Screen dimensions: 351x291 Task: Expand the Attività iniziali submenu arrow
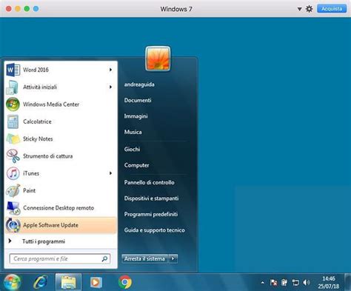[110, 87]
